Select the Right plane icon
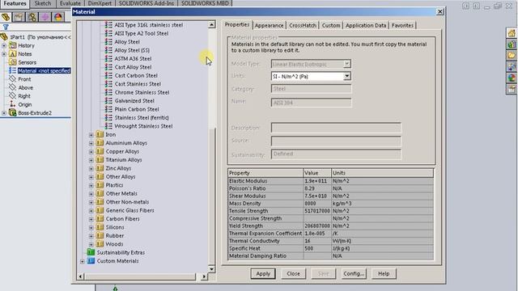Screen dimensions: 518x291 (13, 95)
